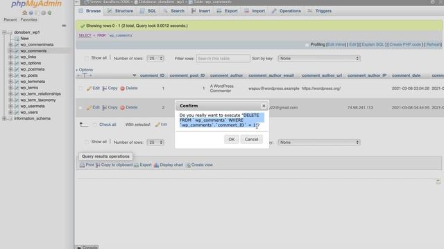Open the Export tab
The width and height of the screenshot is (444, 249).
(228, 11)
